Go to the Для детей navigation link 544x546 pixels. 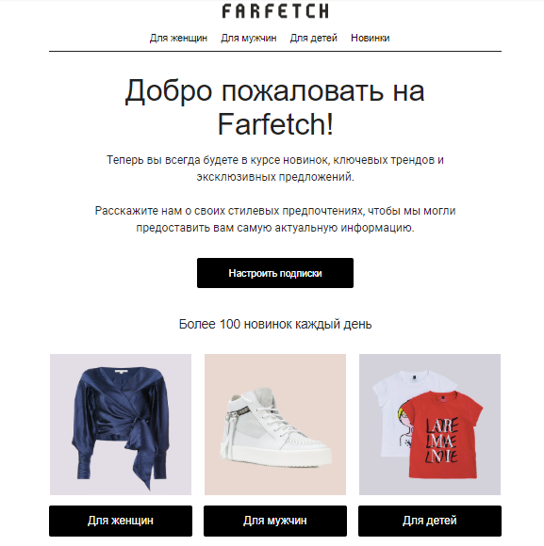point(314,38)
